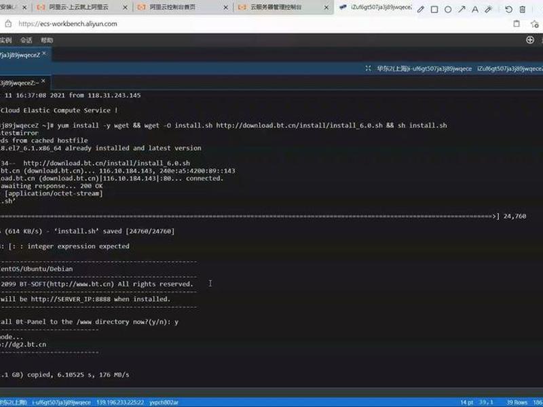Switch to 阿里云-上云就上阿里云 browser tab
This screenshot has height=407, width=543.
[x=81, y=7]
